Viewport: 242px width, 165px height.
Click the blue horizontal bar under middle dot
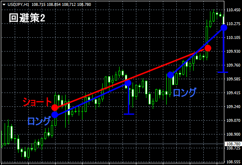click(129, 114)
